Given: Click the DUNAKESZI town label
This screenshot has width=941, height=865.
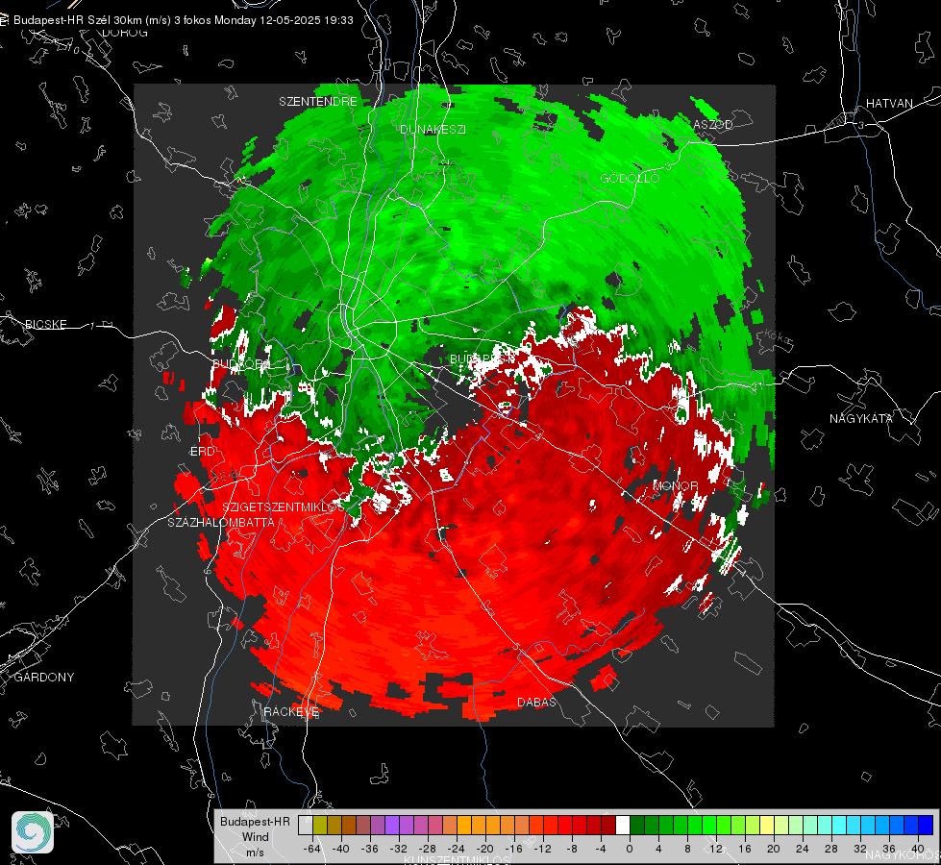Looking at the screenshot, I should [x=433, y=130].
